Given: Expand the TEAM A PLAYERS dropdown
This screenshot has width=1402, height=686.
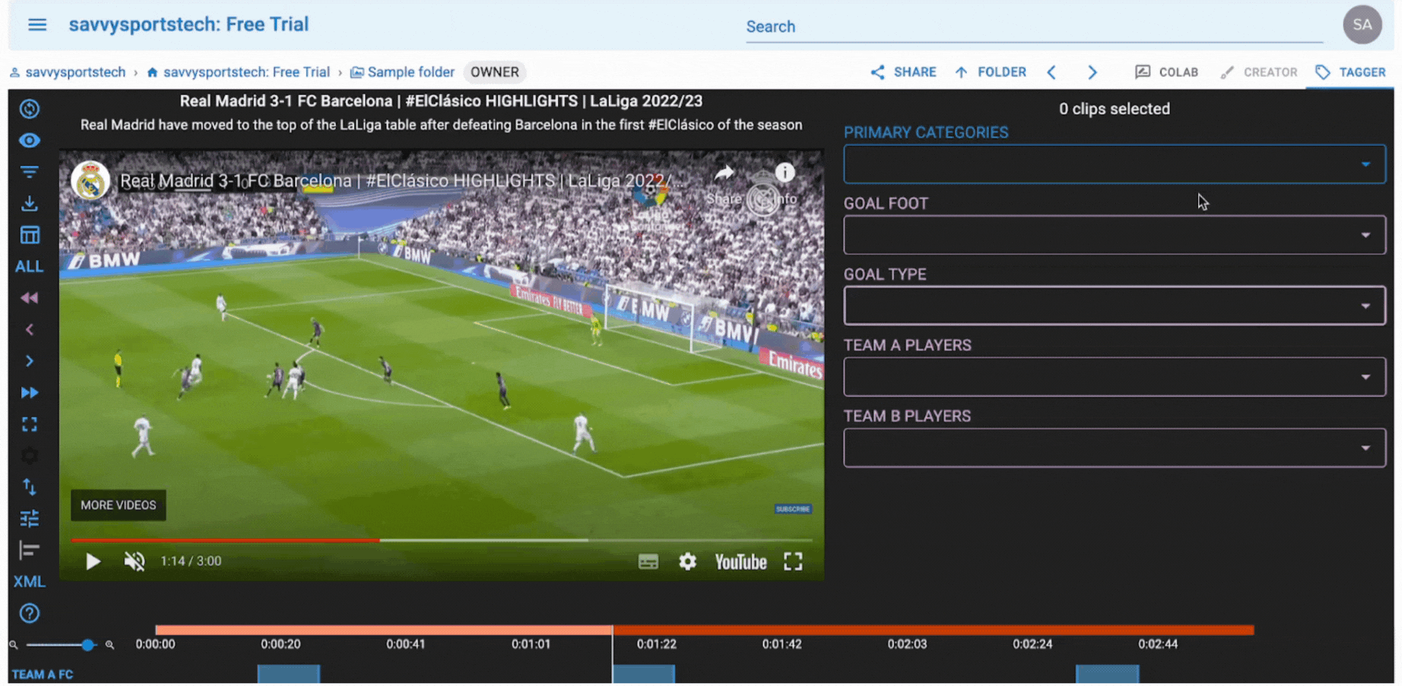Looking at the screenshot, I should point(1114,377).
